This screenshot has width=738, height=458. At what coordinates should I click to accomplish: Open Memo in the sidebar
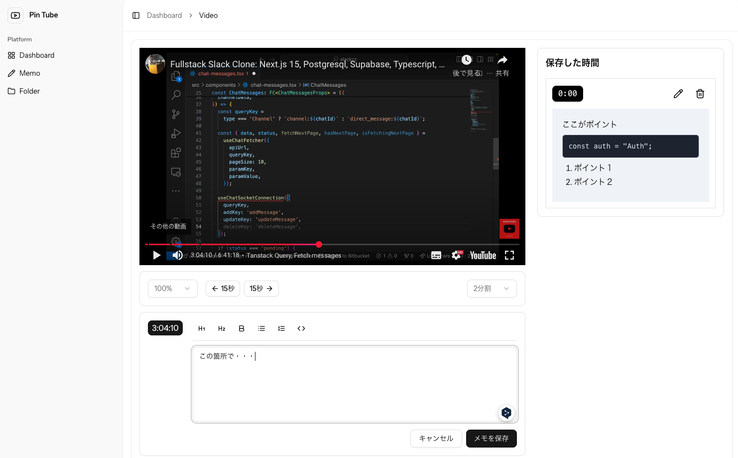click(x=29, y=73)
